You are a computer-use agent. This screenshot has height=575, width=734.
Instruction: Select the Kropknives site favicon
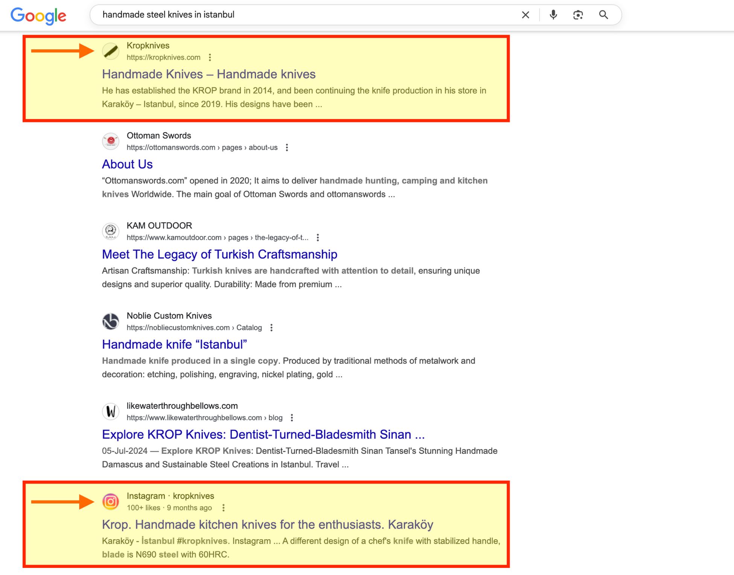pyautogui.click(x=110, y=52)
